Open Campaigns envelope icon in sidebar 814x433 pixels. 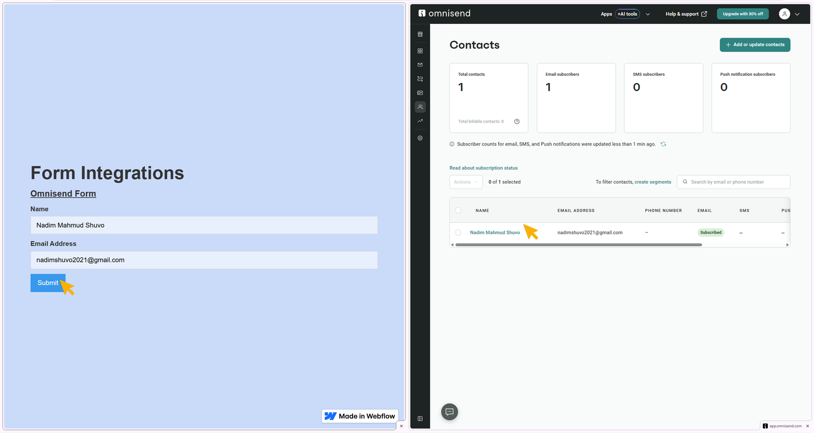pyautogui.click(x=420, y=65)
